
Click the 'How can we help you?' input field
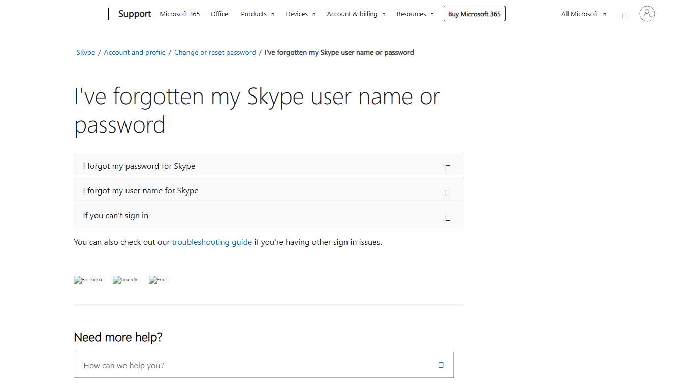point(254,365)
